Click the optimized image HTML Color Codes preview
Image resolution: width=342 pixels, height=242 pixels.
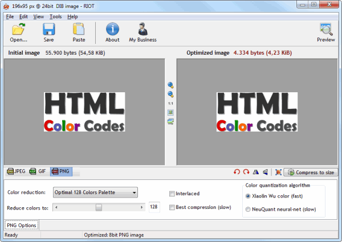[257, 112]
